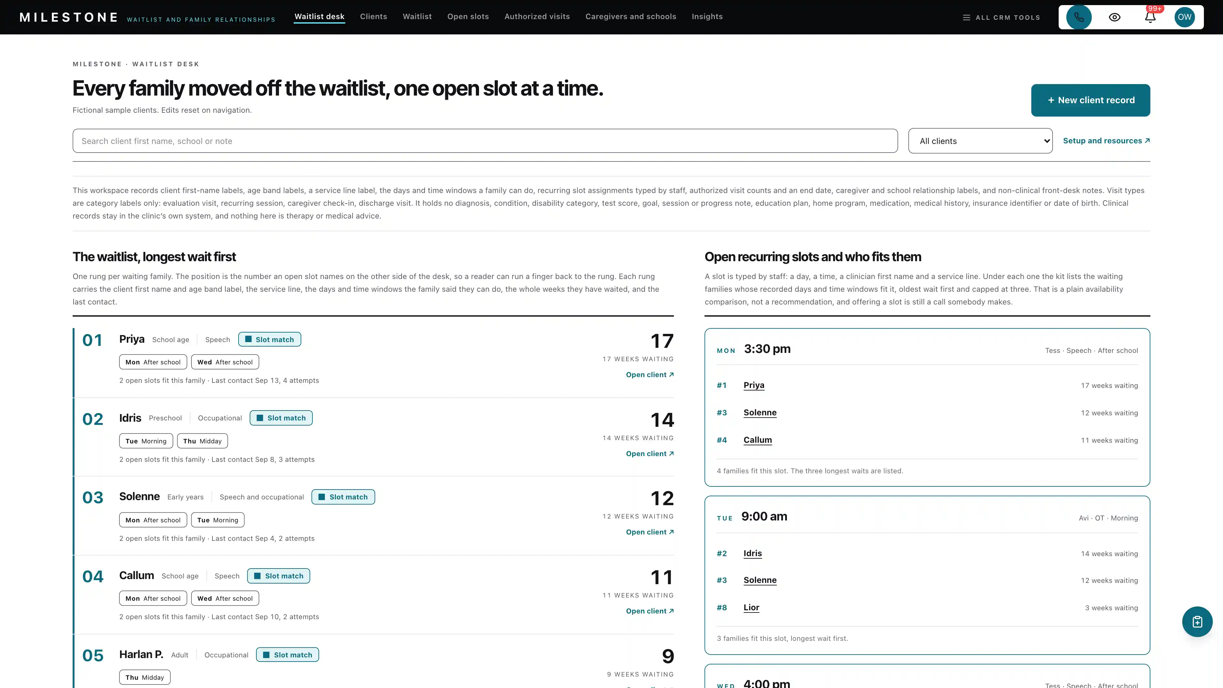Open client link for Callum
The image size is (1223, 688).
click(x=649, y=611)
